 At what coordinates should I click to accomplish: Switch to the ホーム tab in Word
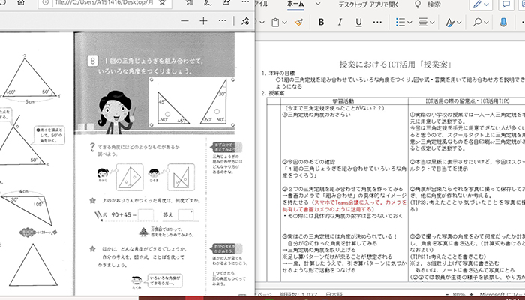pos(295,4)
